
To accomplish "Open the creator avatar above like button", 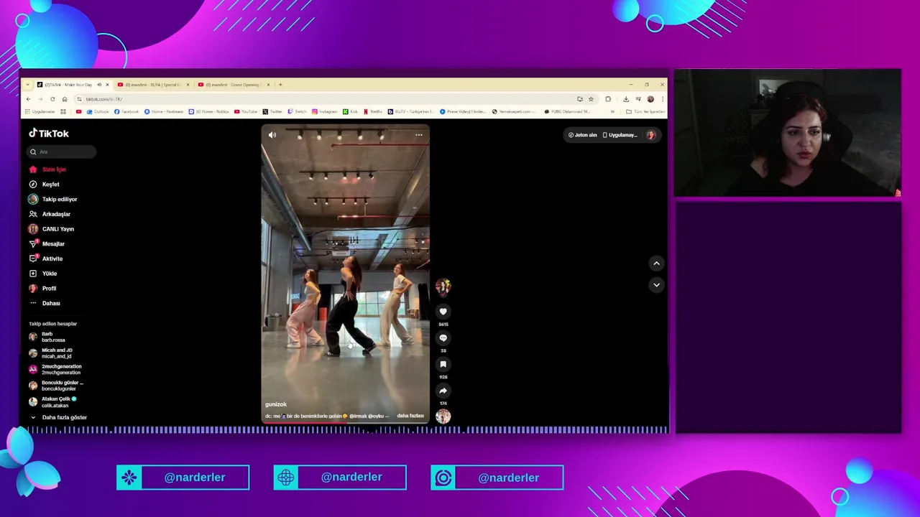I will (x=443, y=287).
